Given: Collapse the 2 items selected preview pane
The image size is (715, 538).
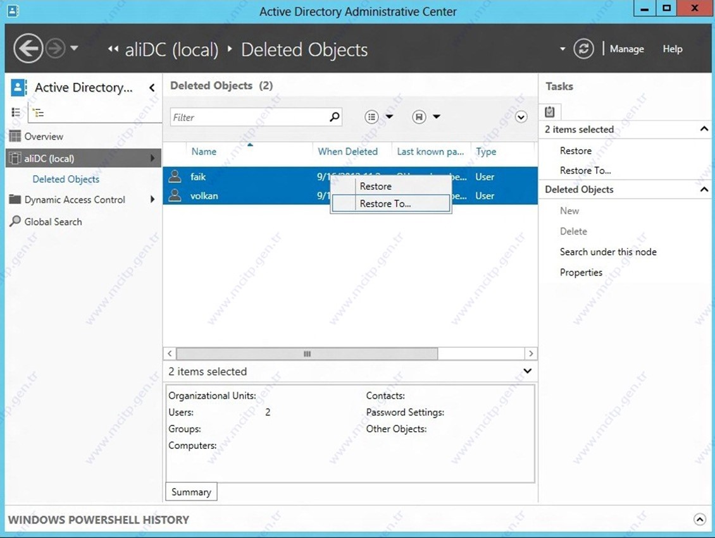Looking at the screenshot, I should tap(528, 371).
